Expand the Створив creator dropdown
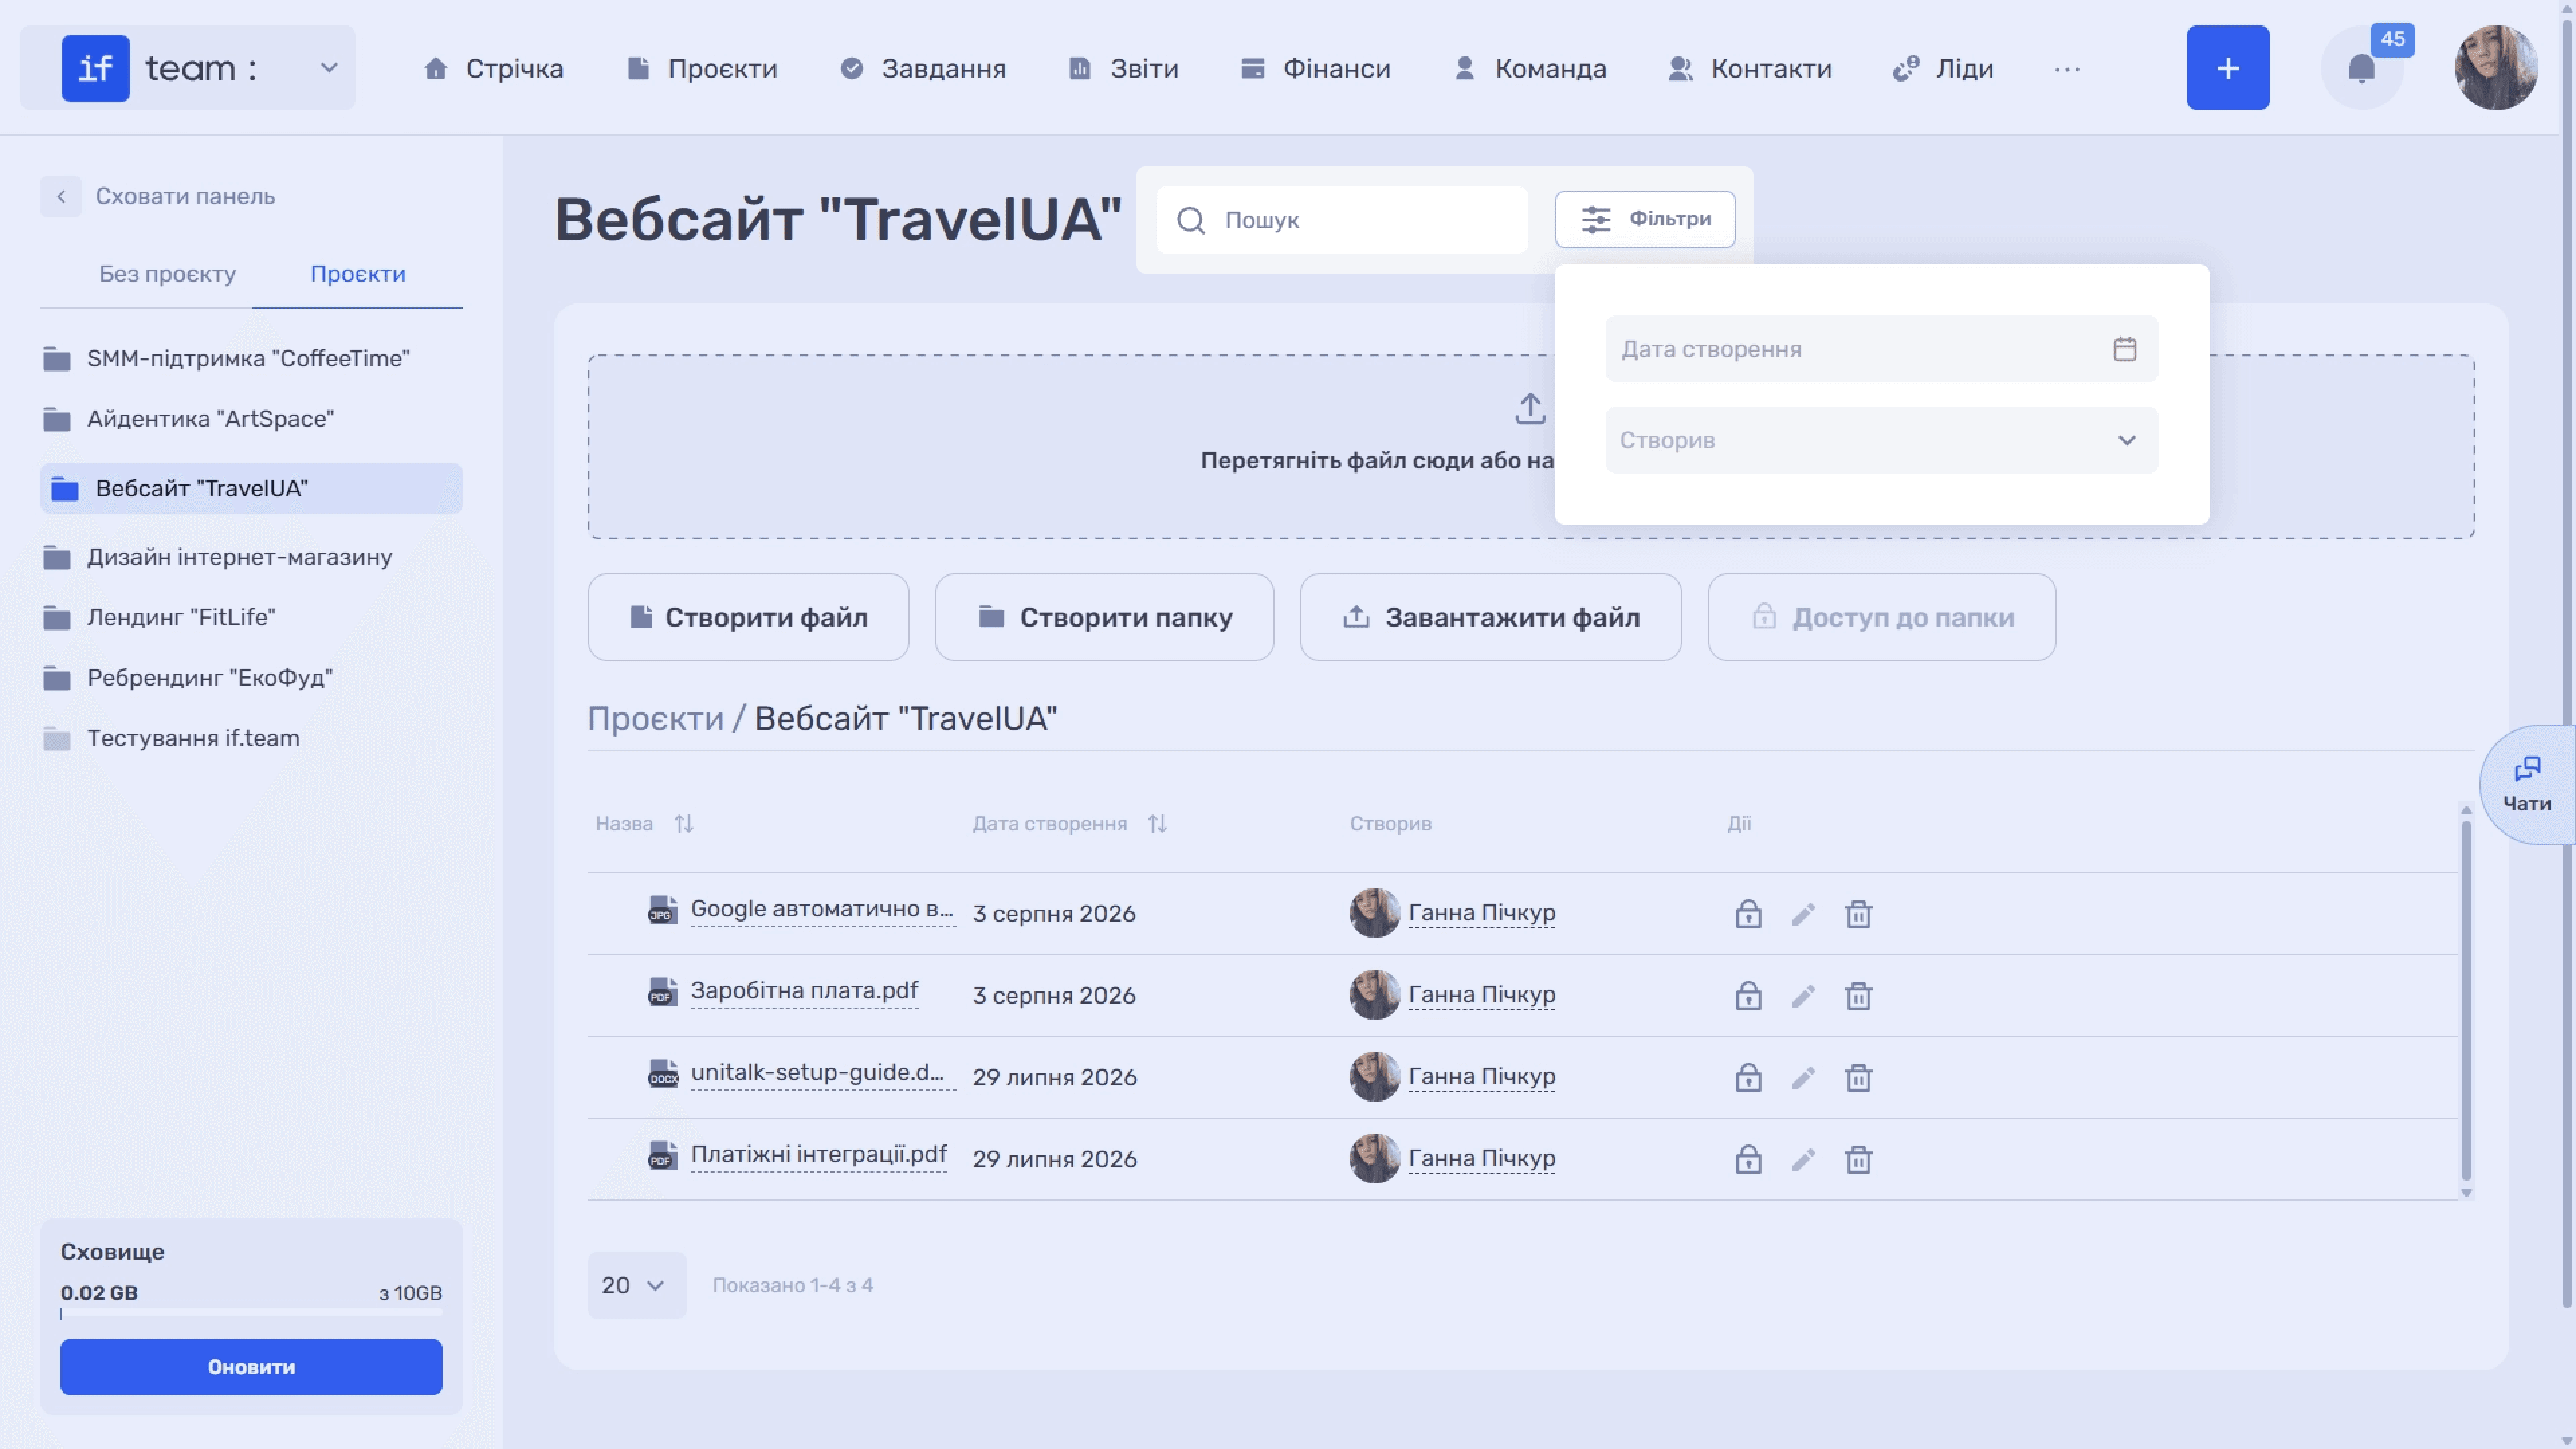 click(x=1881, y=440)
